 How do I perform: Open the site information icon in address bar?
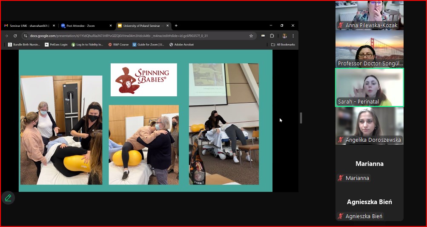(25, 36)
